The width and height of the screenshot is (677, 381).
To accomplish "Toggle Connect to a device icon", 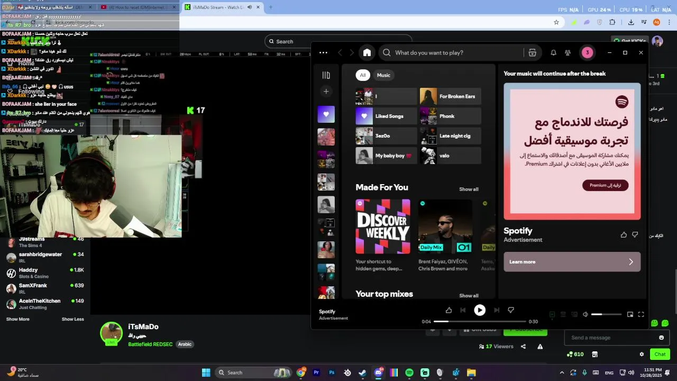I will pyautogui.click(x=574, y=314).
